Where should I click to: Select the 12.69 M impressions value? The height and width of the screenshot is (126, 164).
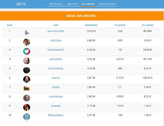pos(91,31)
